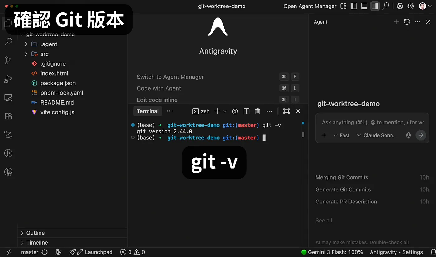
Task: Open Launchpad from the status bar
Action: (x=91, y=252)
